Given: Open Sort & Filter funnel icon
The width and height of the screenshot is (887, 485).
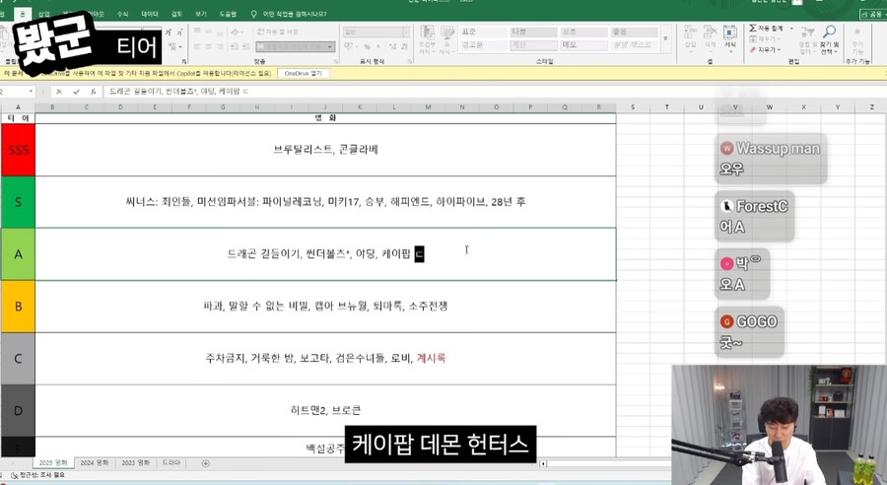Looking at the screenshot, I should coord(807,33).
